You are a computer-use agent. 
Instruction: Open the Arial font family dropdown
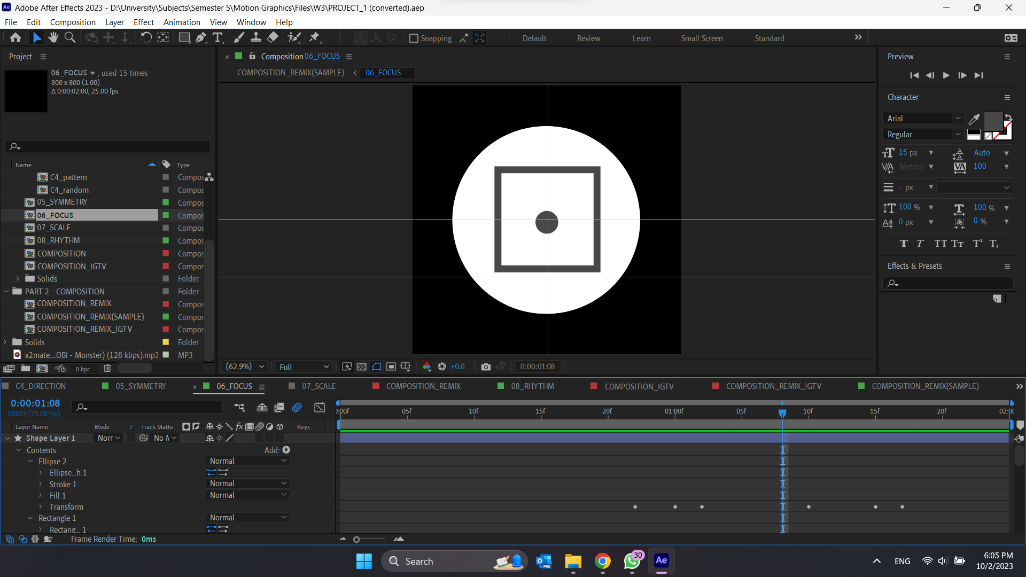[958, 119]
